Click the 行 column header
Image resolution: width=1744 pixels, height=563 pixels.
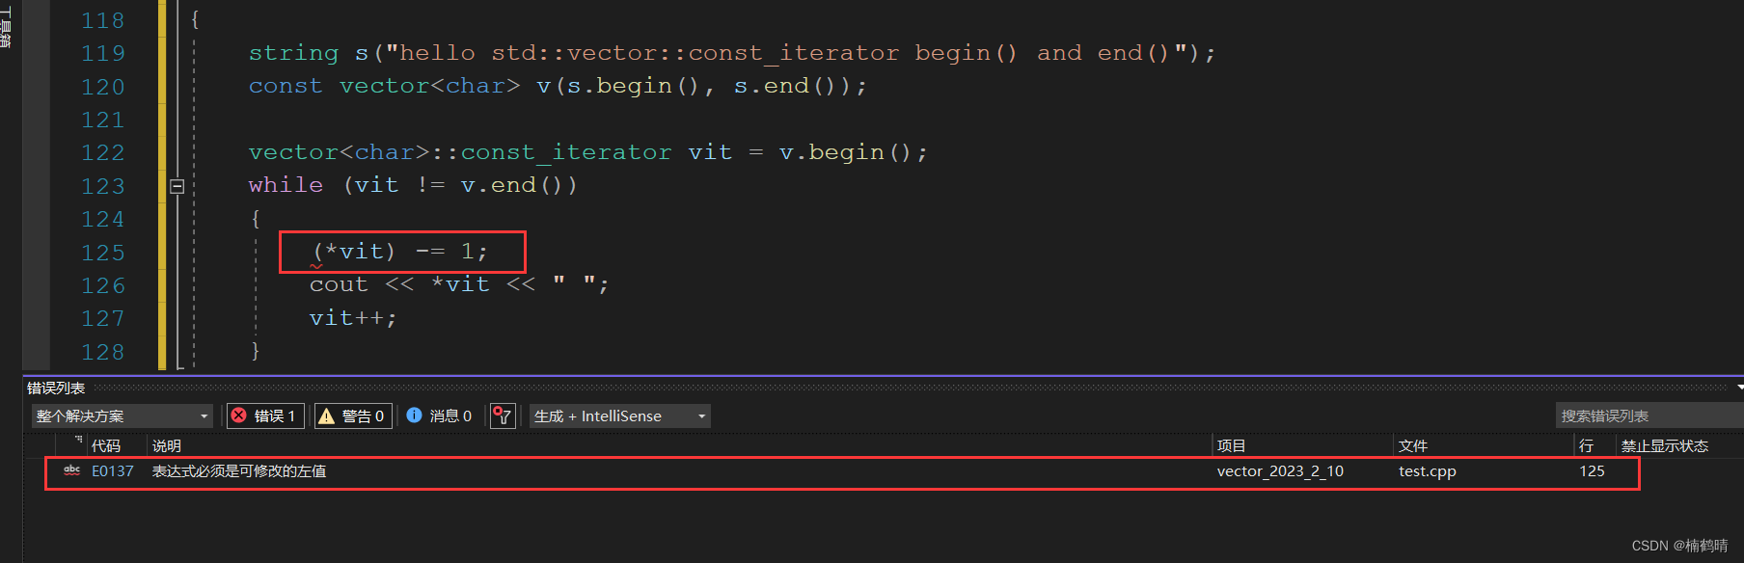[1586, 445]
